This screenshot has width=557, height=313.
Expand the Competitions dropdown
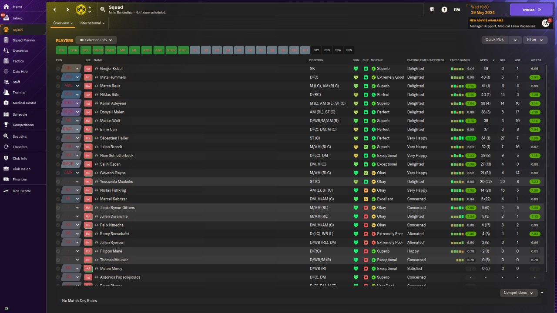[518, 293]
